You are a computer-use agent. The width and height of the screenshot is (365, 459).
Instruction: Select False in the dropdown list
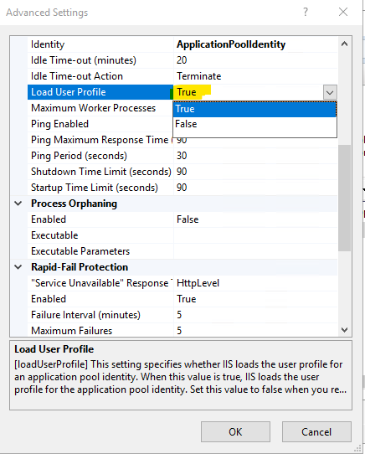254,124
